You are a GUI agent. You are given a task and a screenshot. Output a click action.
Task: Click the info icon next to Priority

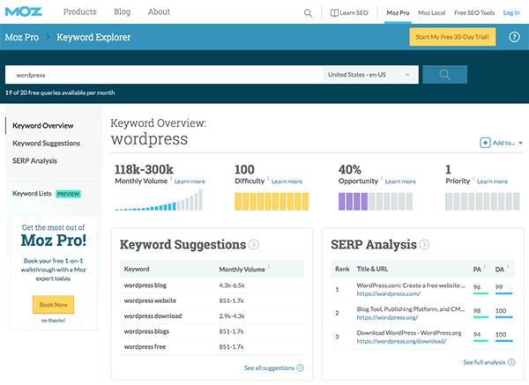tap(473, 178)
